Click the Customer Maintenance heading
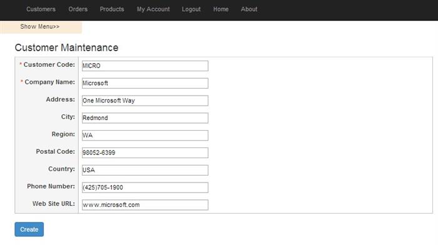 point(66,47)
